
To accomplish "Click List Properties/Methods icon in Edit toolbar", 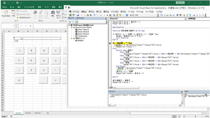I will tap(161, 15).
